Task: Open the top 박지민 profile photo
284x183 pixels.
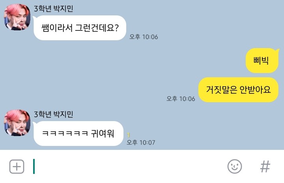Action: [17, 17]
